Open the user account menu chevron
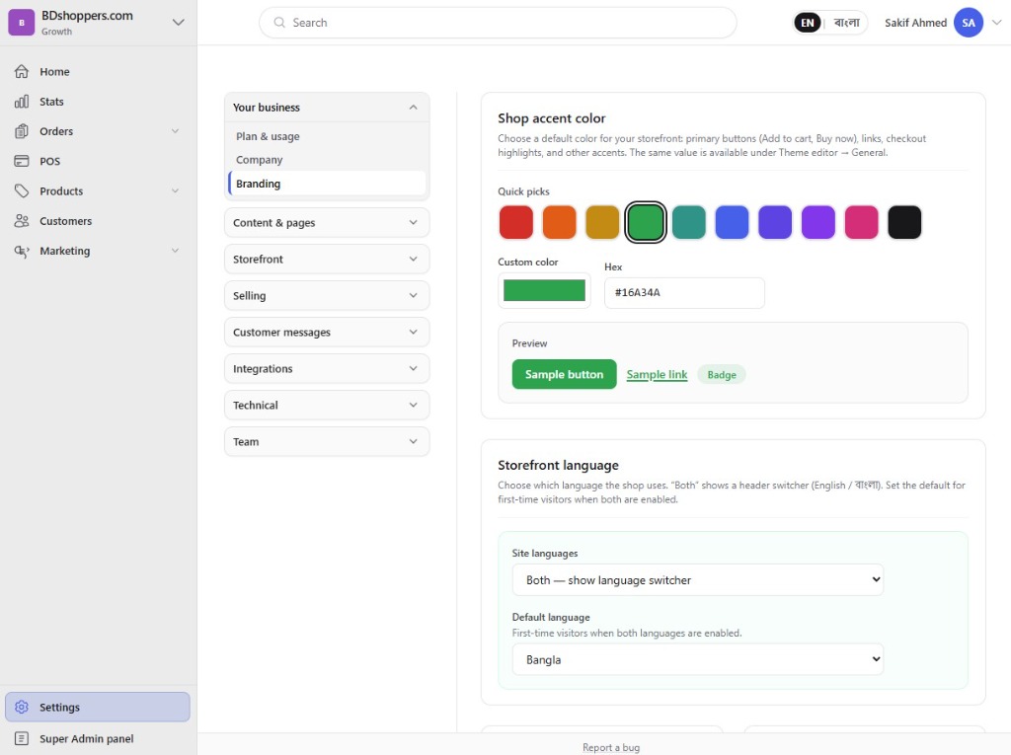This screenshot has height=755, width=1011. 996,23
